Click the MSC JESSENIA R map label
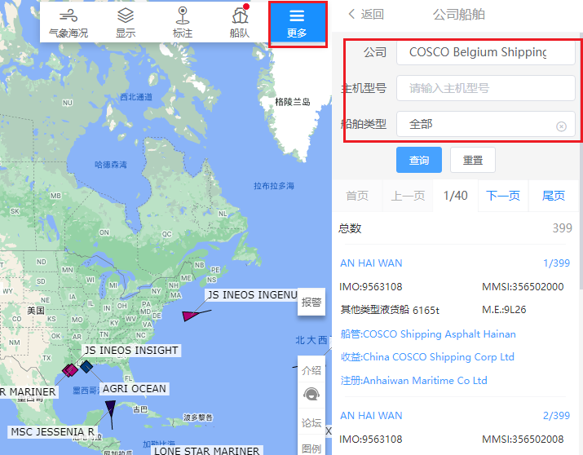Viewport: 583px width, 455px height. [52, 431]
